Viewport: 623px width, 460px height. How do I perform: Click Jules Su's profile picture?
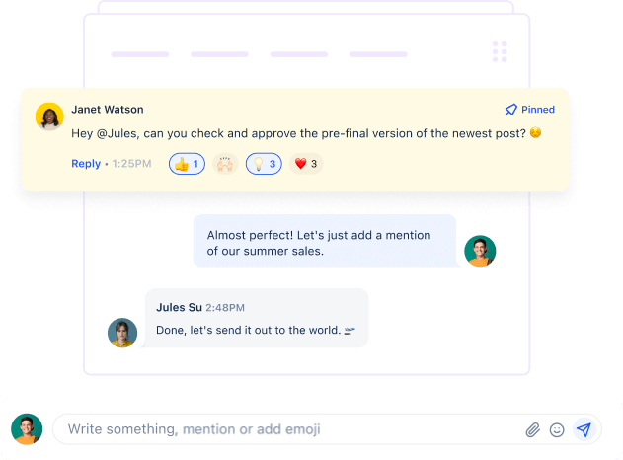coord(122,333)
